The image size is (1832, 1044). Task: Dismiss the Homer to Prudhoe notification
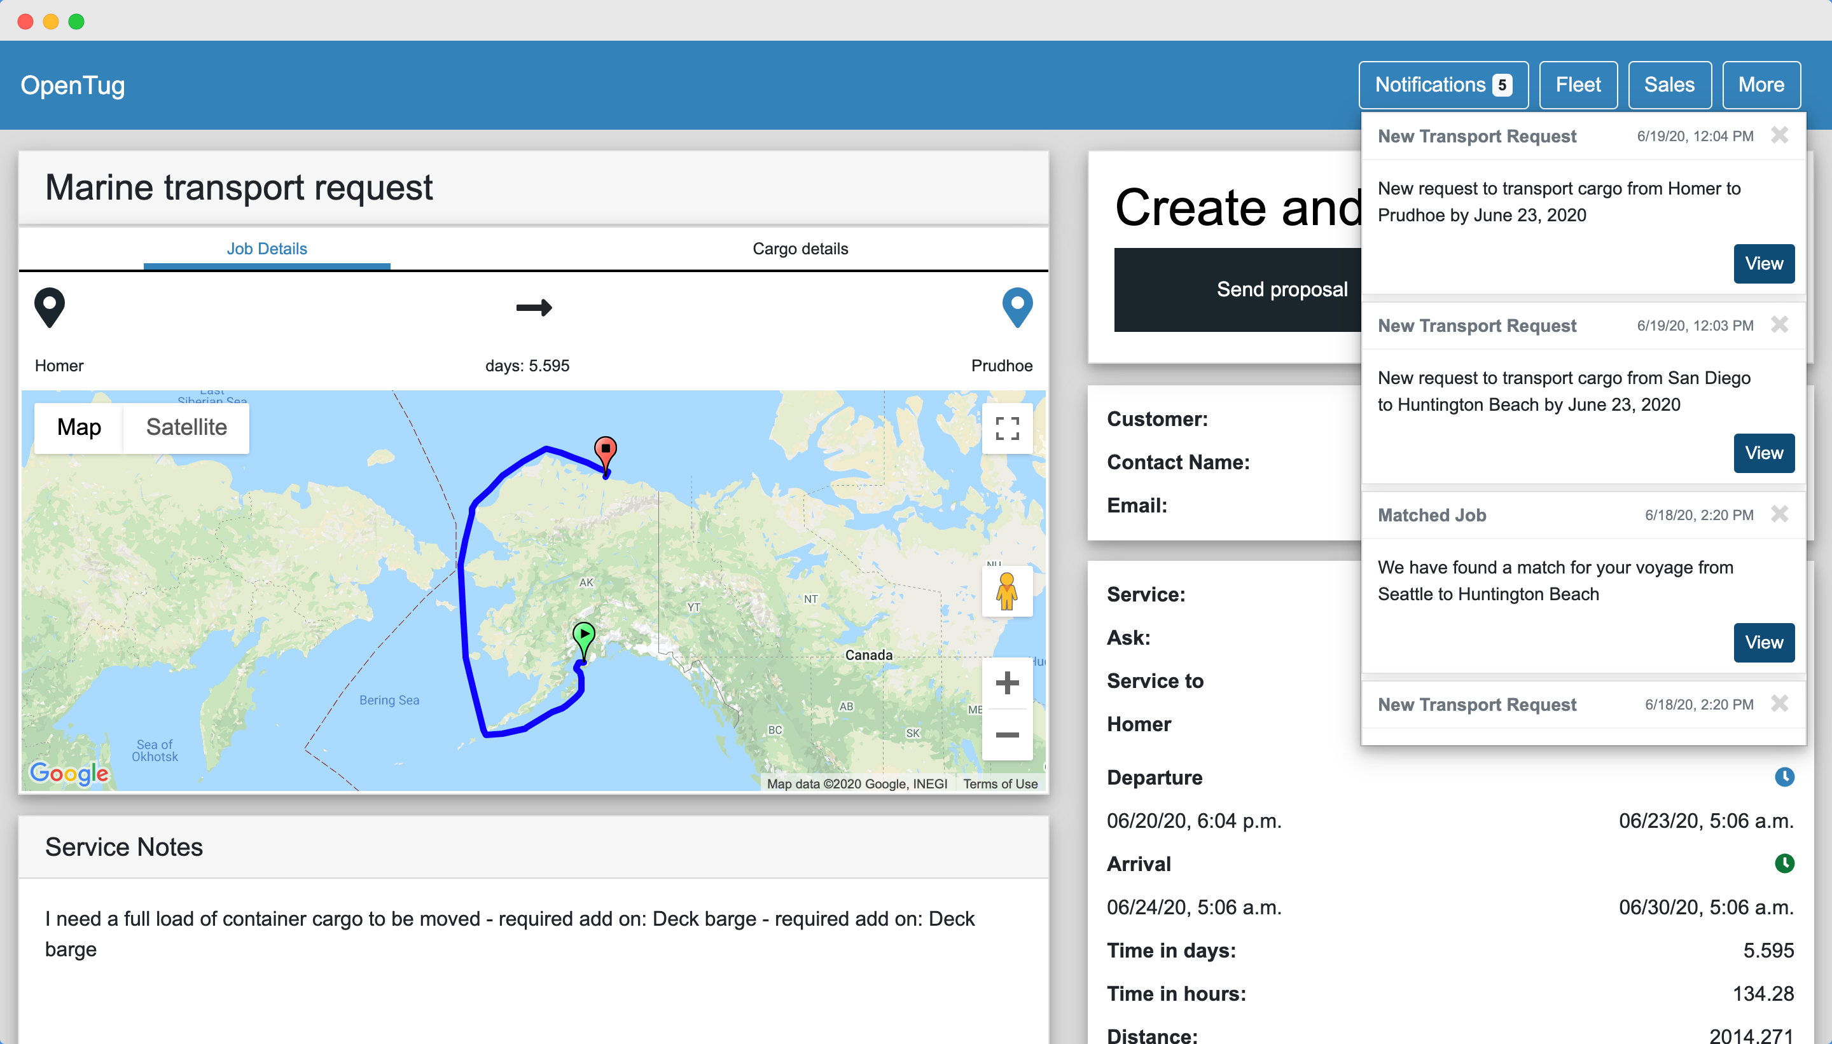tap(1780, 135)
